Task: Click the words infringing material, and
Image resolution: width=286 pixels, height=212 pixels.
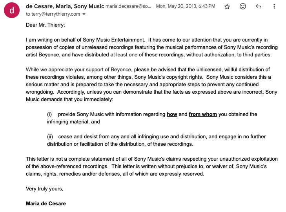Action: (73, 122)
